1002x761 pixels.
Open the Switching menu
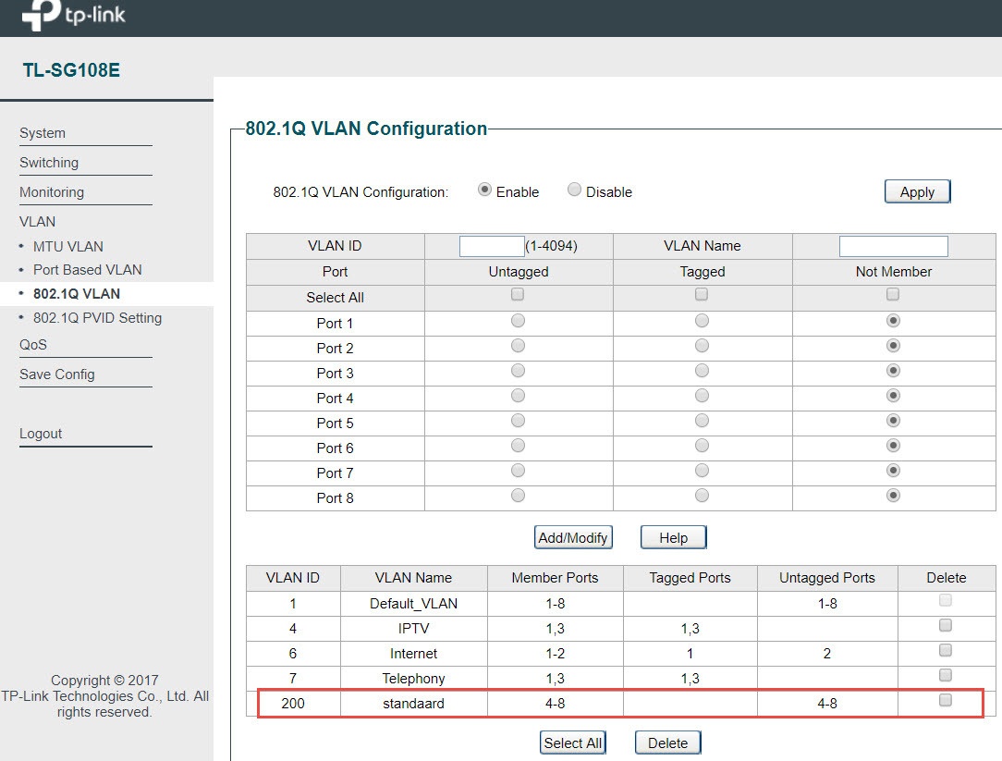pos(49,163)
